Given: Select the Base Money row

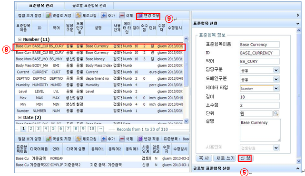Looking at the screenshot, I should pos(99,59).
